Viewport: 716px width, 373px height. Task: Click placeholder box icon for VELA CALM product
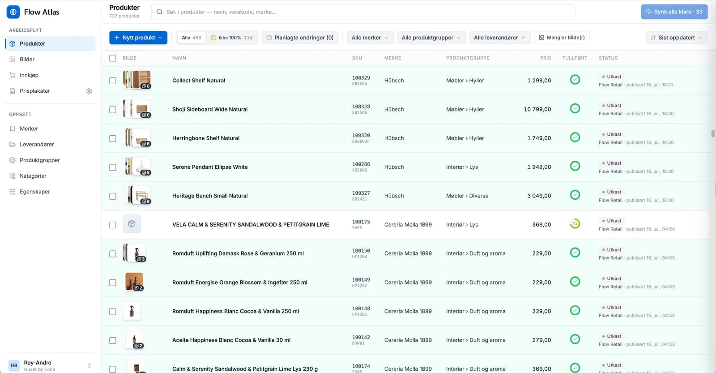click(132, 223)
